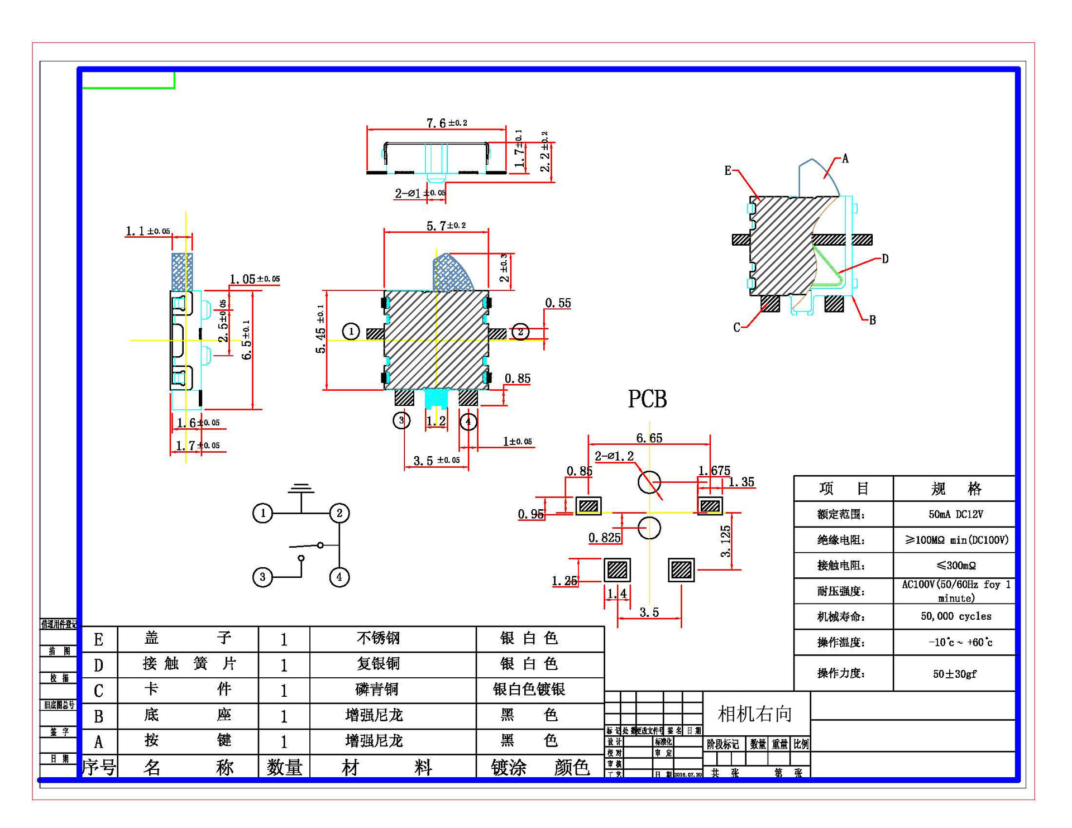Click circled terminal 1 in the circuit schematic
The width and height of the screenshot is (1072, 828).
tap(263, 513)
